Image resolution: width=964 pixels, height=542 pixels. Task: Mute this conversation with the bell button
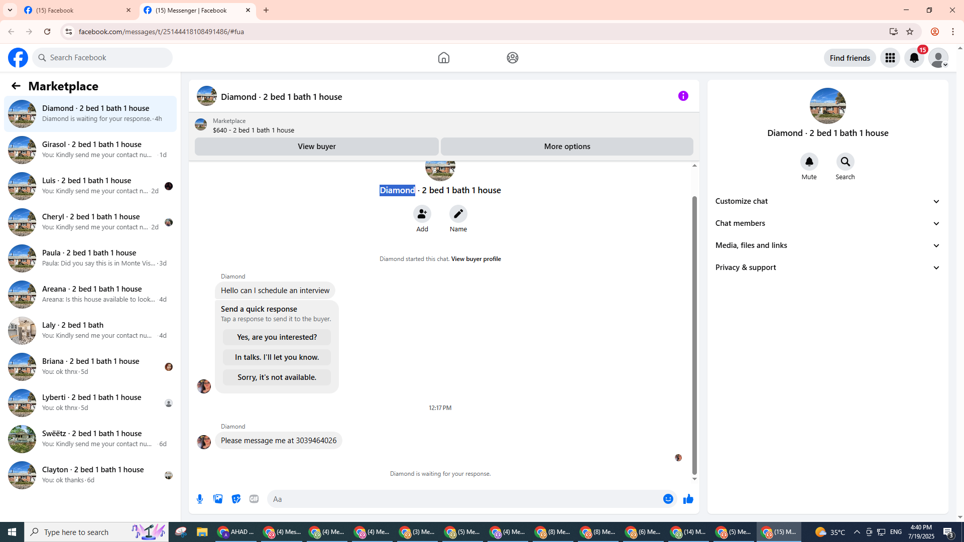pos(809,162)
